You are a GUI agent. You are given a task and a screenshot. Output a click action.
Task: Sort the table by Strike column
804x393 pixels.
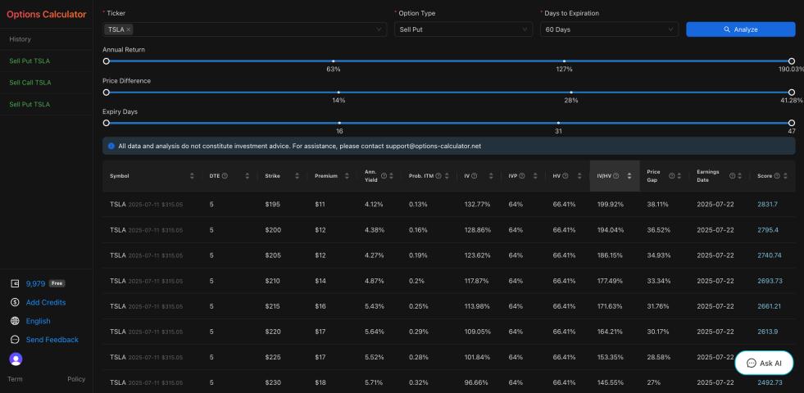[296, 176]
